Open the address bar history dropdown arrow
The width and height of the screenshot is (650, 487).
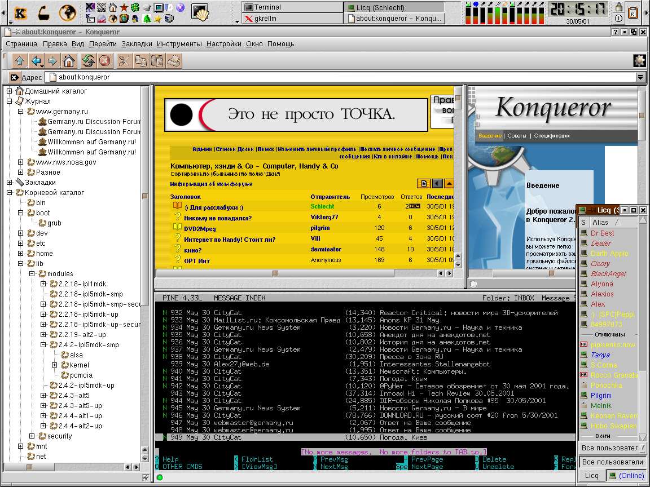[640, 77]
